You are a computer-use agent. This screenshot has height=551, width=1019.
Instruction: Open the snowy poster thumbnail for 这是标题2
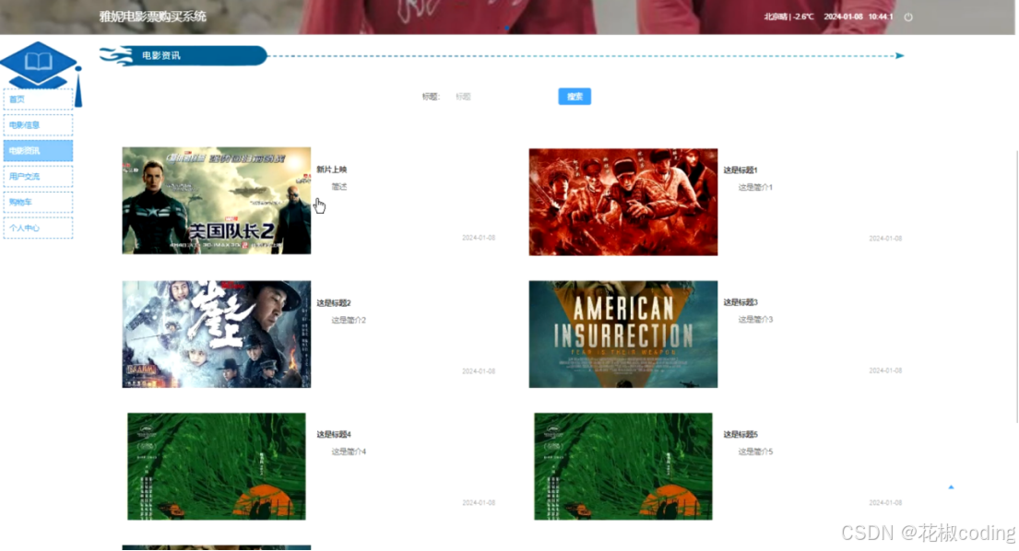[217, 334]
